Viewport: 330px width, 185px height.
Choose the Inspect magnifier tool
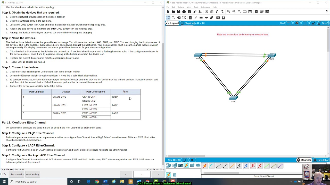[173, 18]
